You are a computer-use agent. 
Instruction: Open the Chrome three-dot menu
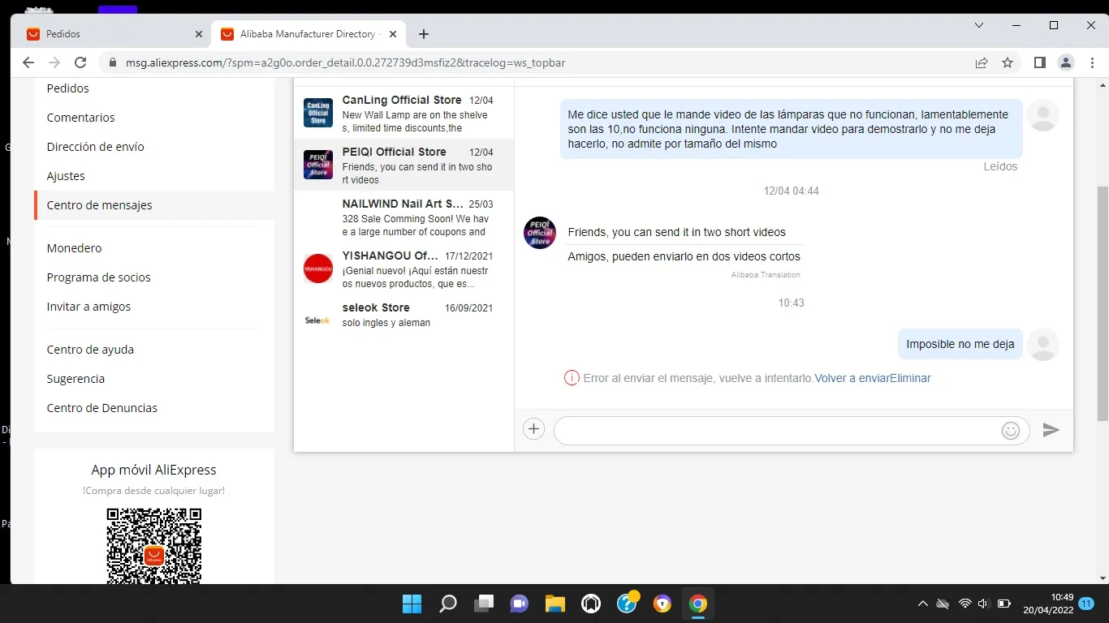click(x=1092, y=62)
